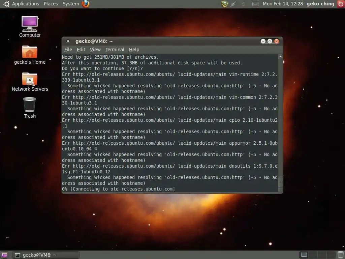Open gecko's Home folder icon
The height and width of the screenshot is (259, 345).
30,55
